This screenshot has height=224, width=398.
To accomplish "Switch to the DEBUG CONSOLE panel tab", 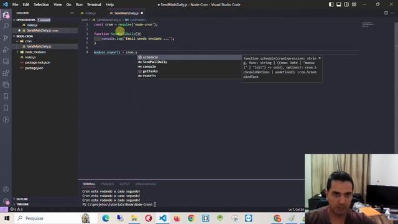I will click(146, 184).
